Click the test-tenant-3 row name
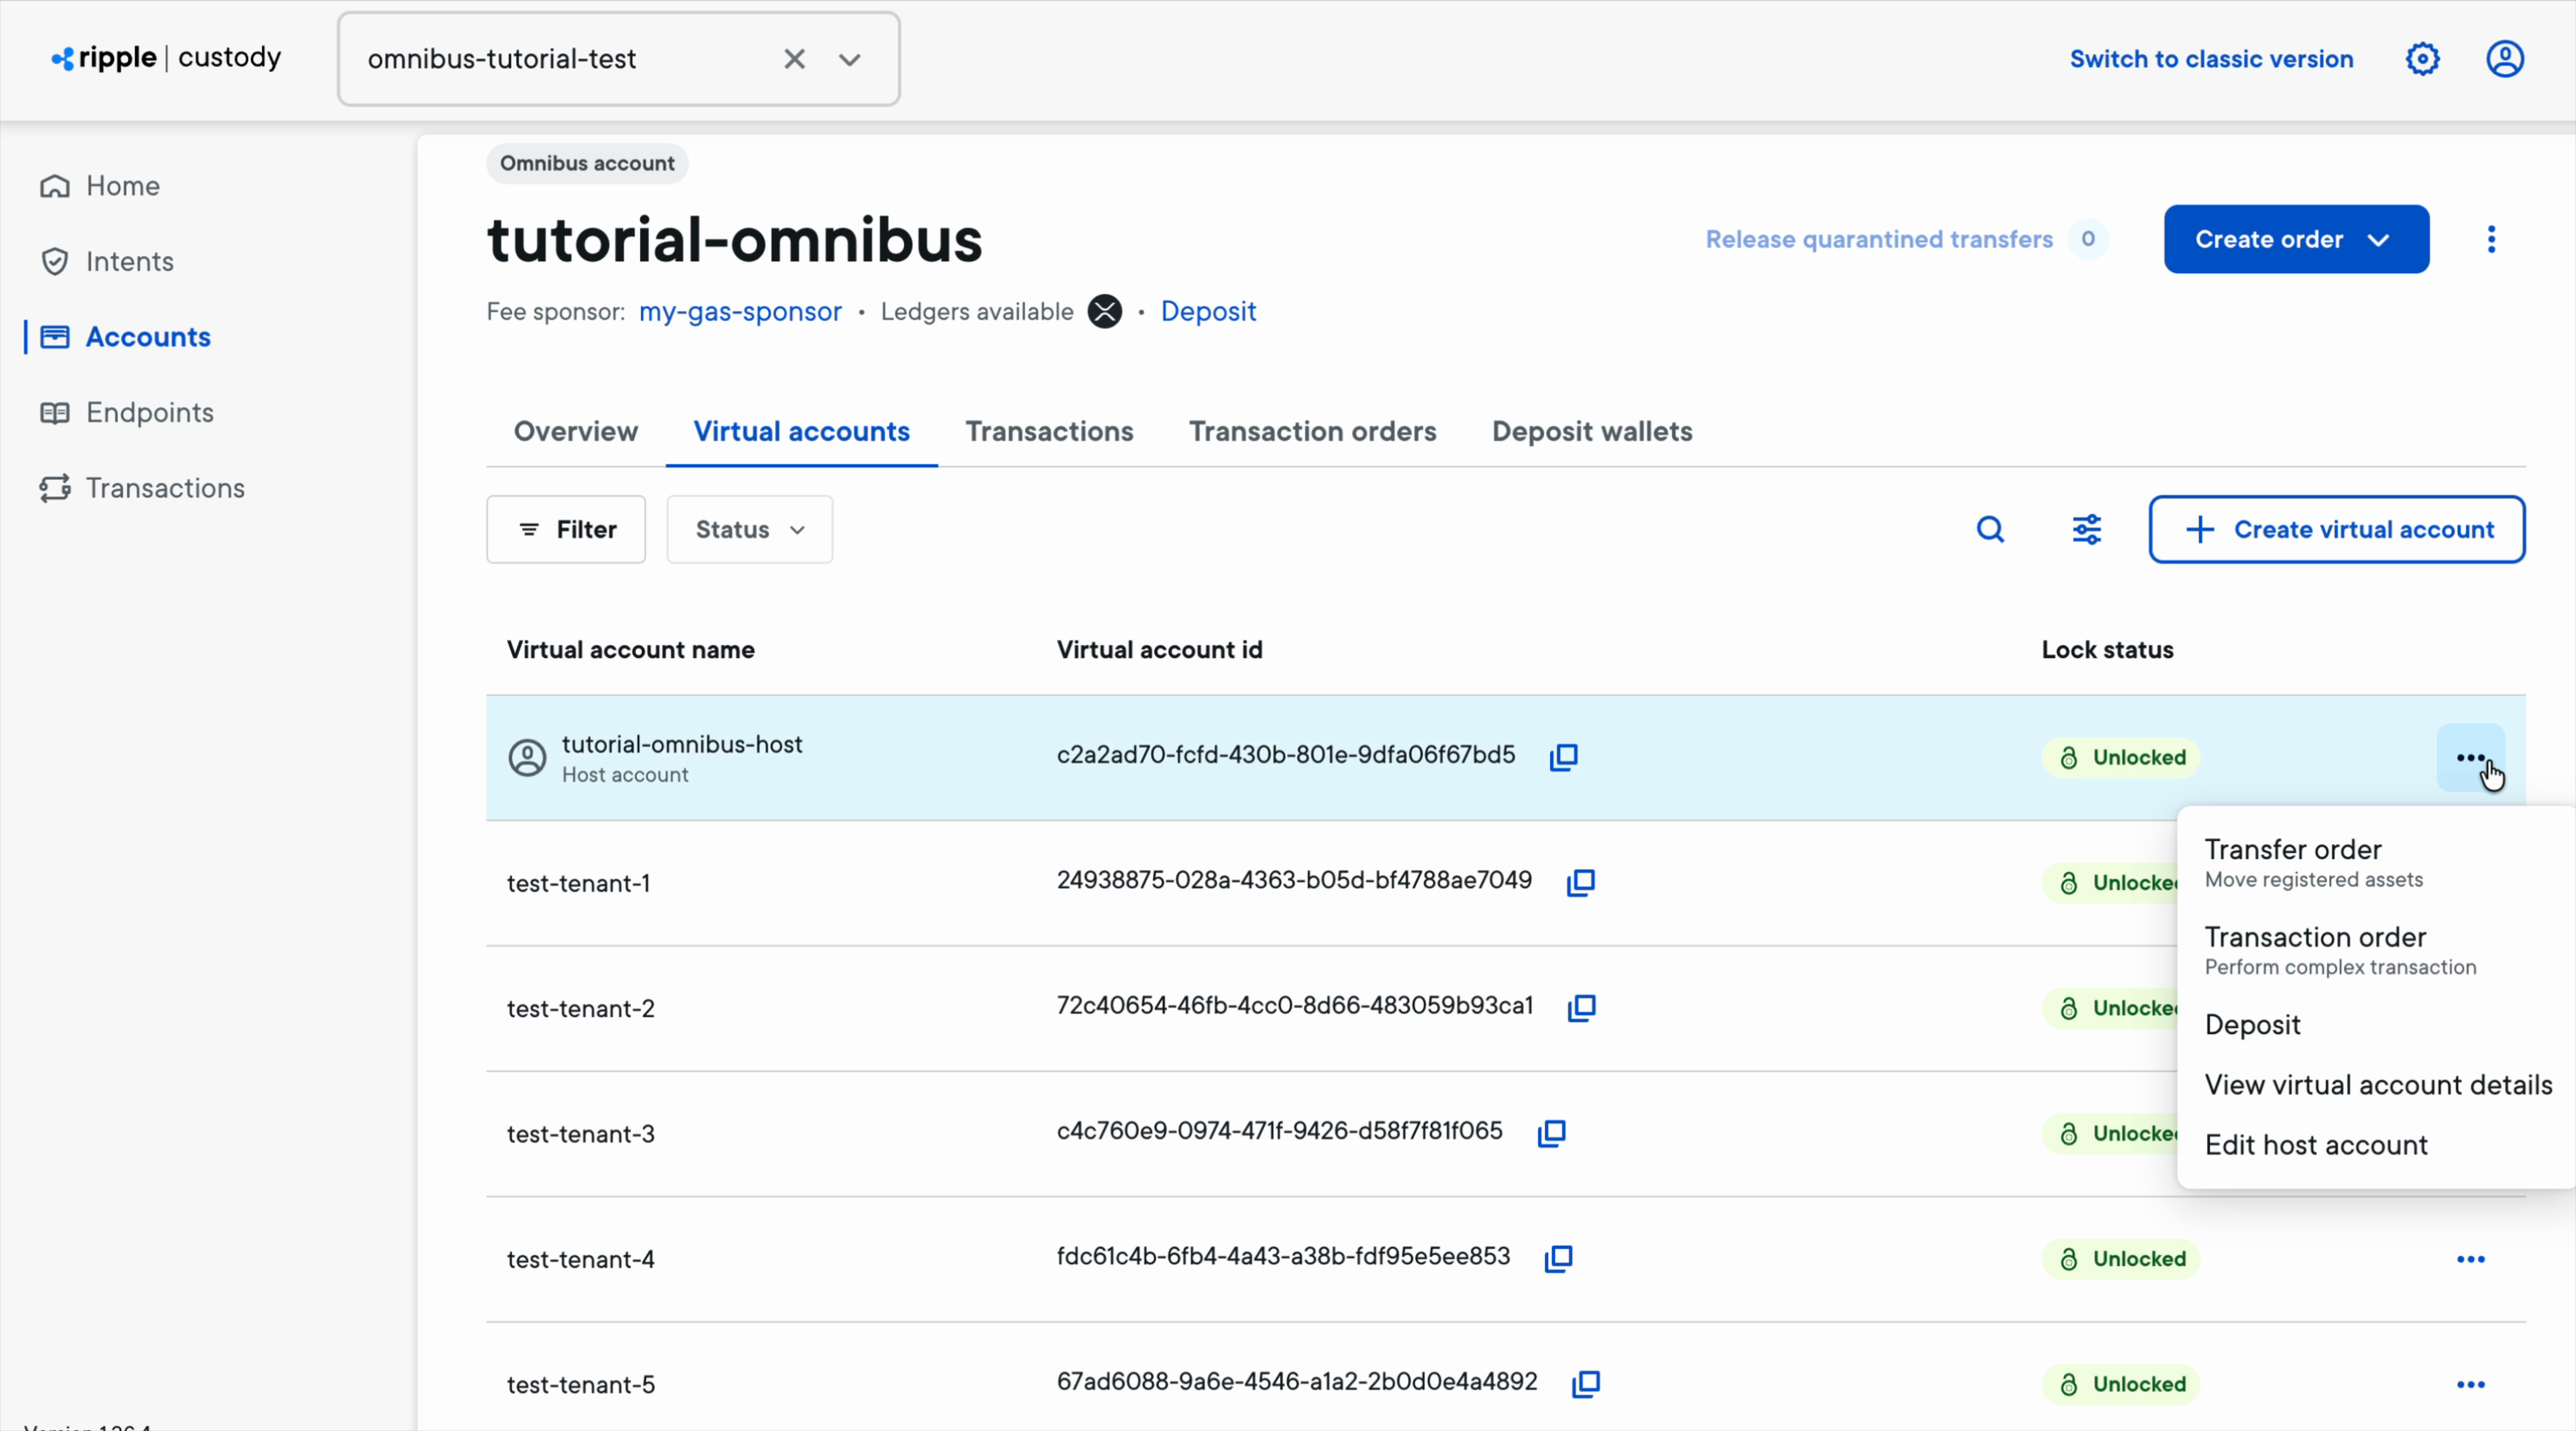Screen dimensions: 2576x1431 tap(580, 1134)
